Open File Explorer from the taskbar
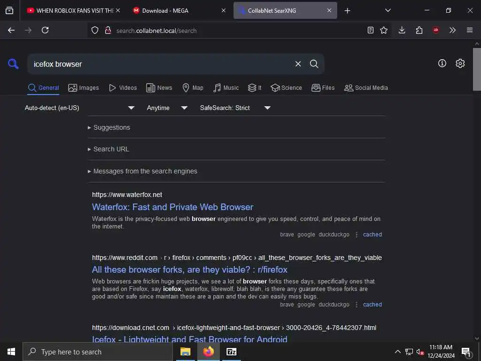The height and width of the screenshot is (361, 481). coord(185,352)
